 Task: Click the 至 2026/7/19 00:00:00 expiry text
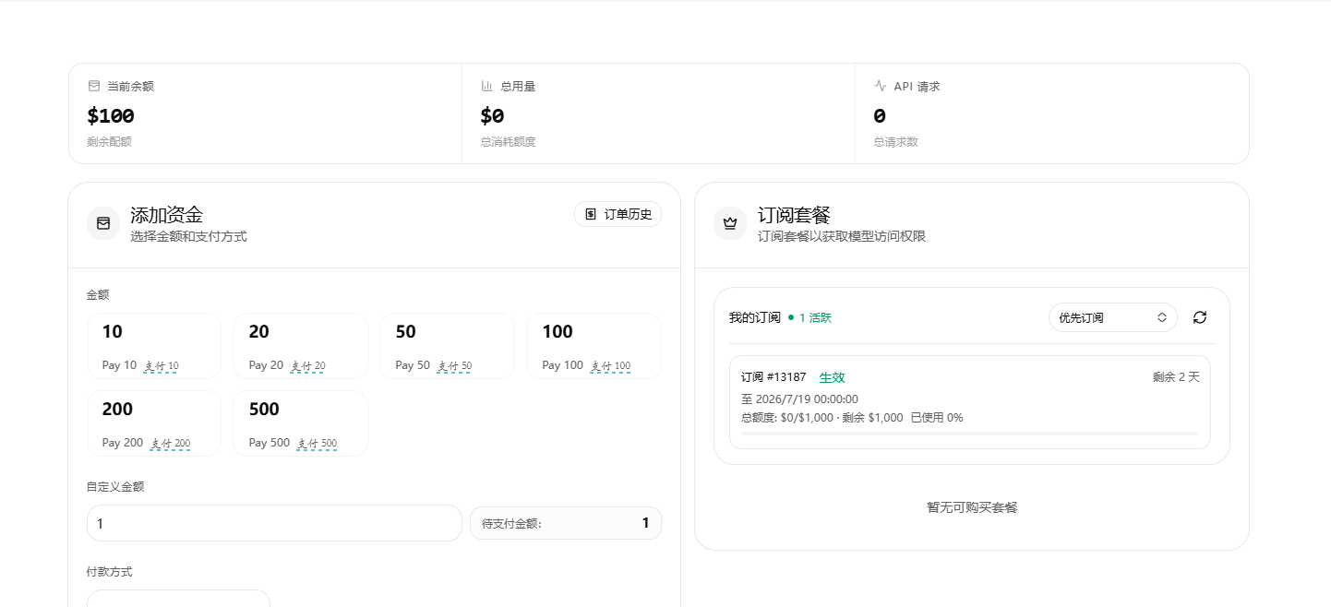tap(799, 399)
